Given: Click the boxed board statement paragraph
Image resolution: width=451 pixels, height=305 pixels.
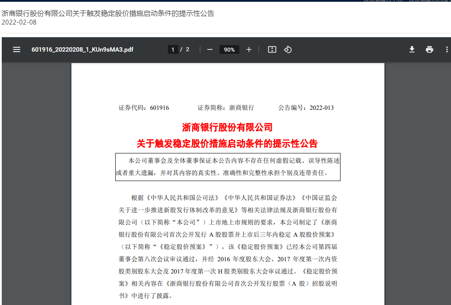Looking at the screenshot, I should tap(228, 167).
